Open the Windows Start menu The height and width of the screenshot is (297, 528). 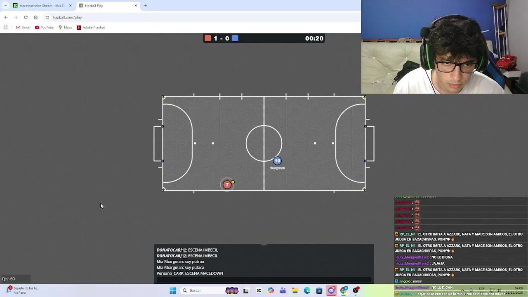173,290
